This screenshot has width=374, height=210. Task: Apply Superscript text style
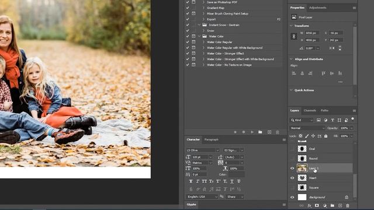coord(218,181)
